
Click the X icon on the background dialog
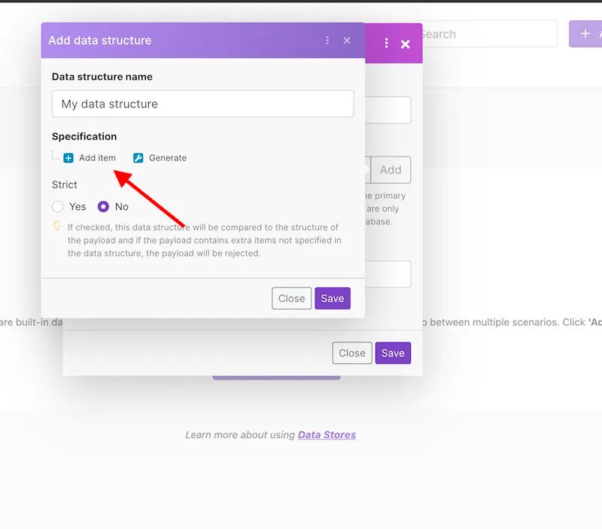point(406,44)
